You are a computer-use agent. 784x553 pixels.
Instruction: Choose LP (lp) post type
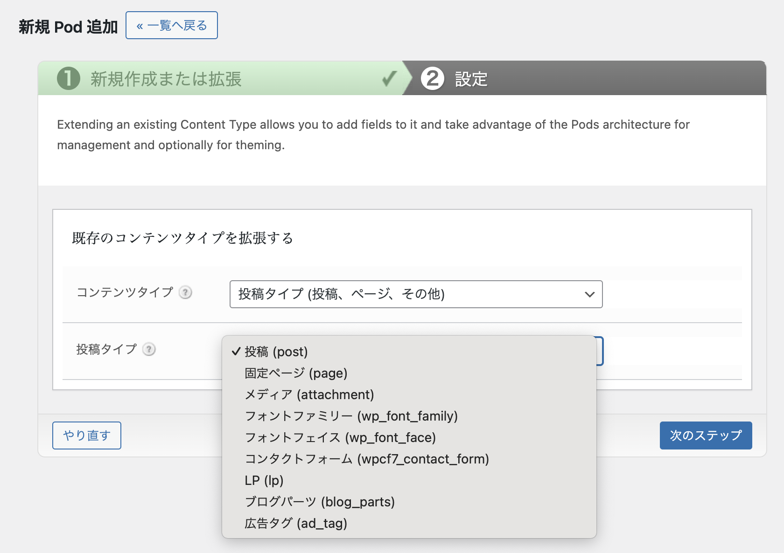point(264,480)
